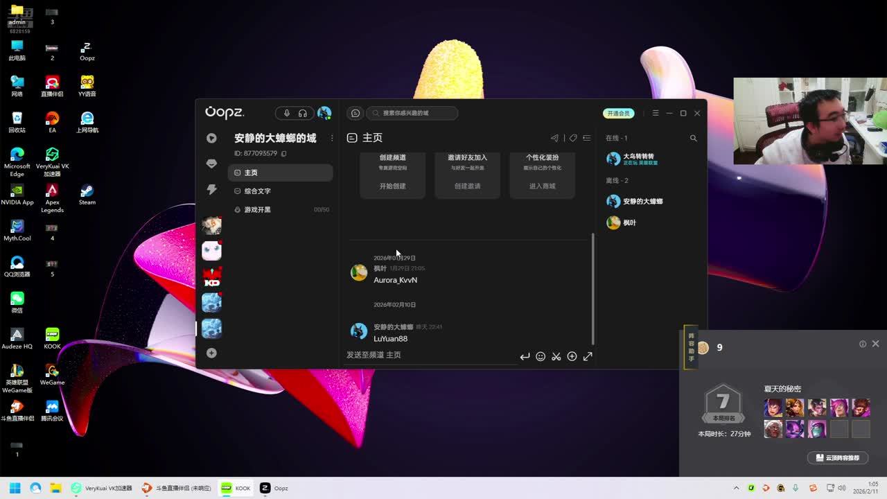
Task: Toggle the microphone in Oopz header
Action: click(287, 113)
